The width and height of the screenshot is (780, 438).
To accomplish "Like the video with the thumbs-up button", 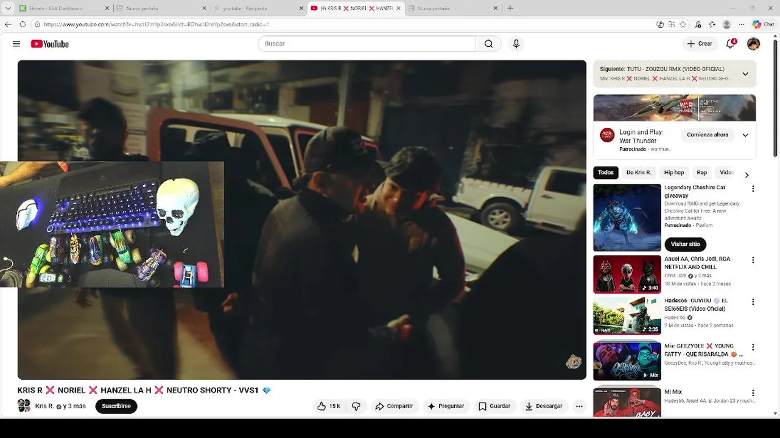I will pyautogui.click(x=329, y=406).
